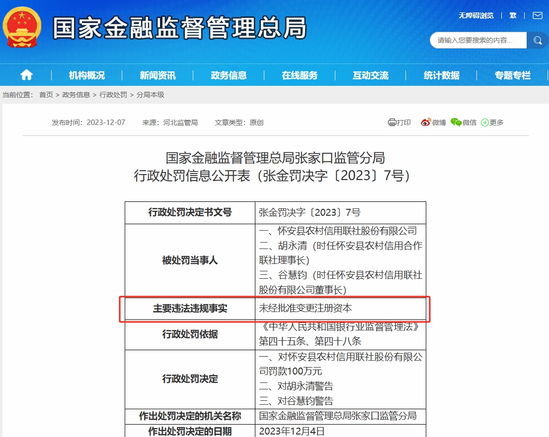549x437 pixels.
Task: Open the 新闻资讯 menu
Action: pos(157,75)
